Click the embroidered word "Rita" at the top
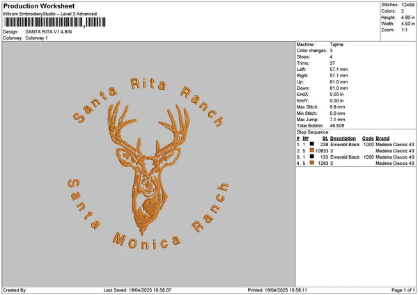Viewport: 418px width, 295px height. [148, 84]
